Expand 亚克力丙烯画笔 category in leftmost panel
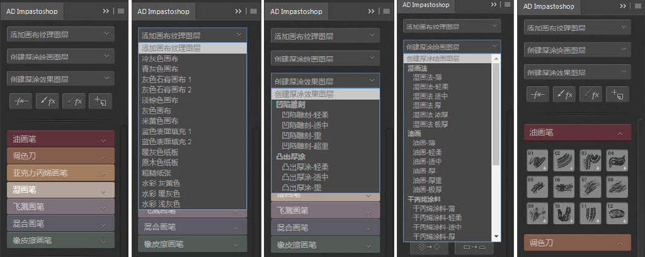Screen dimensions: 645x257 pyautogui.click(x=61, y=173)
